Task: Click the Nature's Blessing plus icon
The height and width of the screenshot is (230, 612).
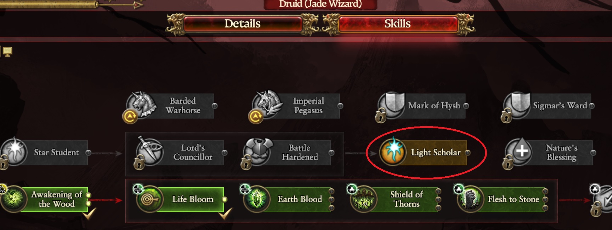Action: click(x=519, y=152)
